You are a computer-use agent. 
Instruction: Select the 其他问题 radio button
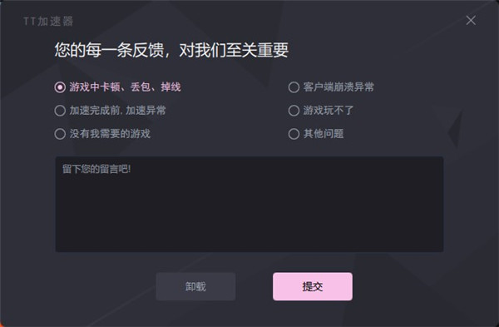(x=294, y=134)
